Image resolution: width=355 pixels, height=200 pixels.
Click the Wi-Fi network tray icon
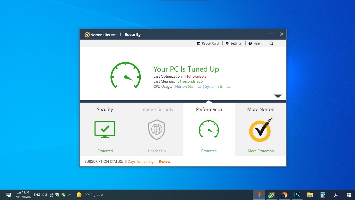[51, 195]
